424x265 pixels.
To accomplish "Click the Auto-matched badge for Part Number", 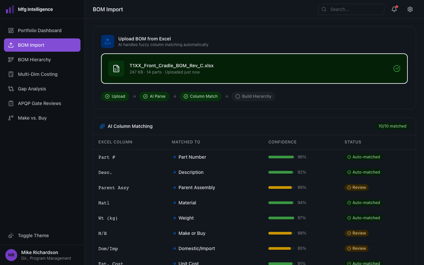I will 364,157.
